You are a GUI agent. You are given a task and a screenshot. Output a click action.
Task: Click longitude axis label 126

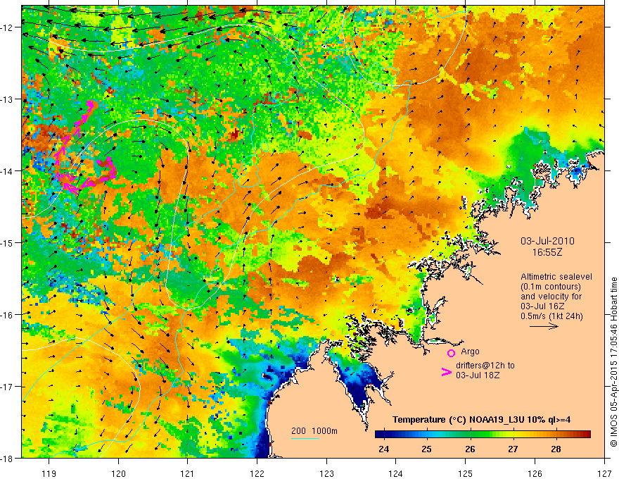(535, 473)
